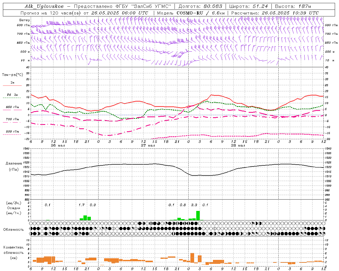Click the computed time 26.05.2025 10:39 UTC
The height and width of the screenshot is (271, 339).
point(290,13)
